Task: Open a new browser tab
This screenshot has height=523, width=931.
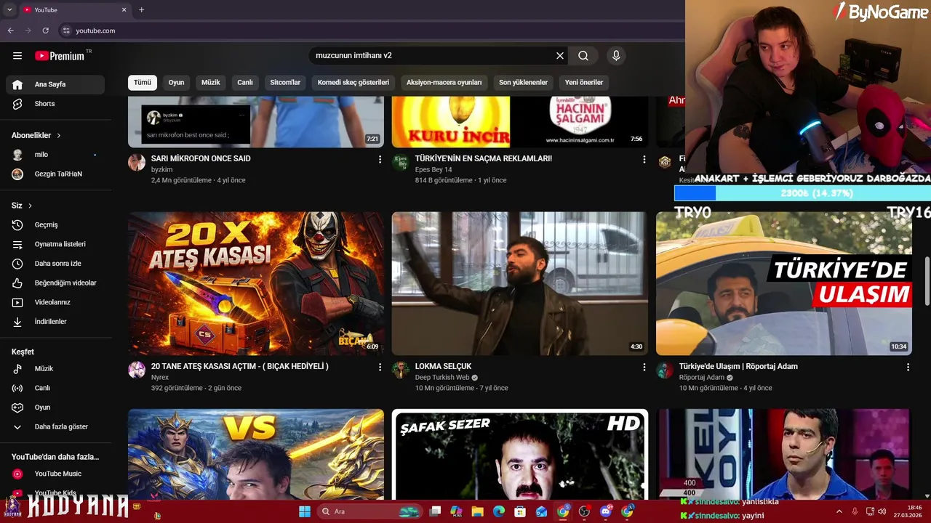Action: coord(141,10)
